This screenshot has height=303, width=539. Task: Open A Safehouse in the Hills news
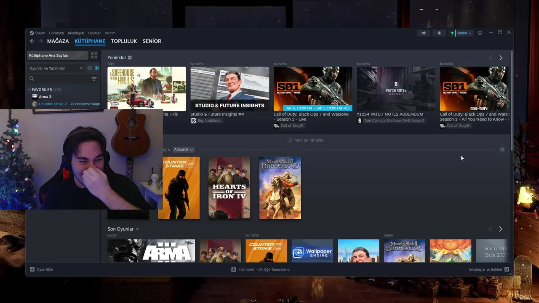coord(147,89)
